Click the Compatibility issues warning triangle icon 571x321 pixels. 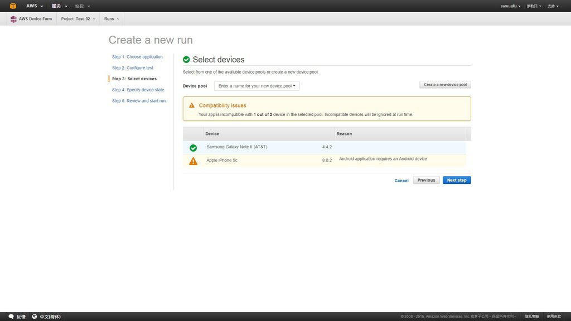(192, 105)
